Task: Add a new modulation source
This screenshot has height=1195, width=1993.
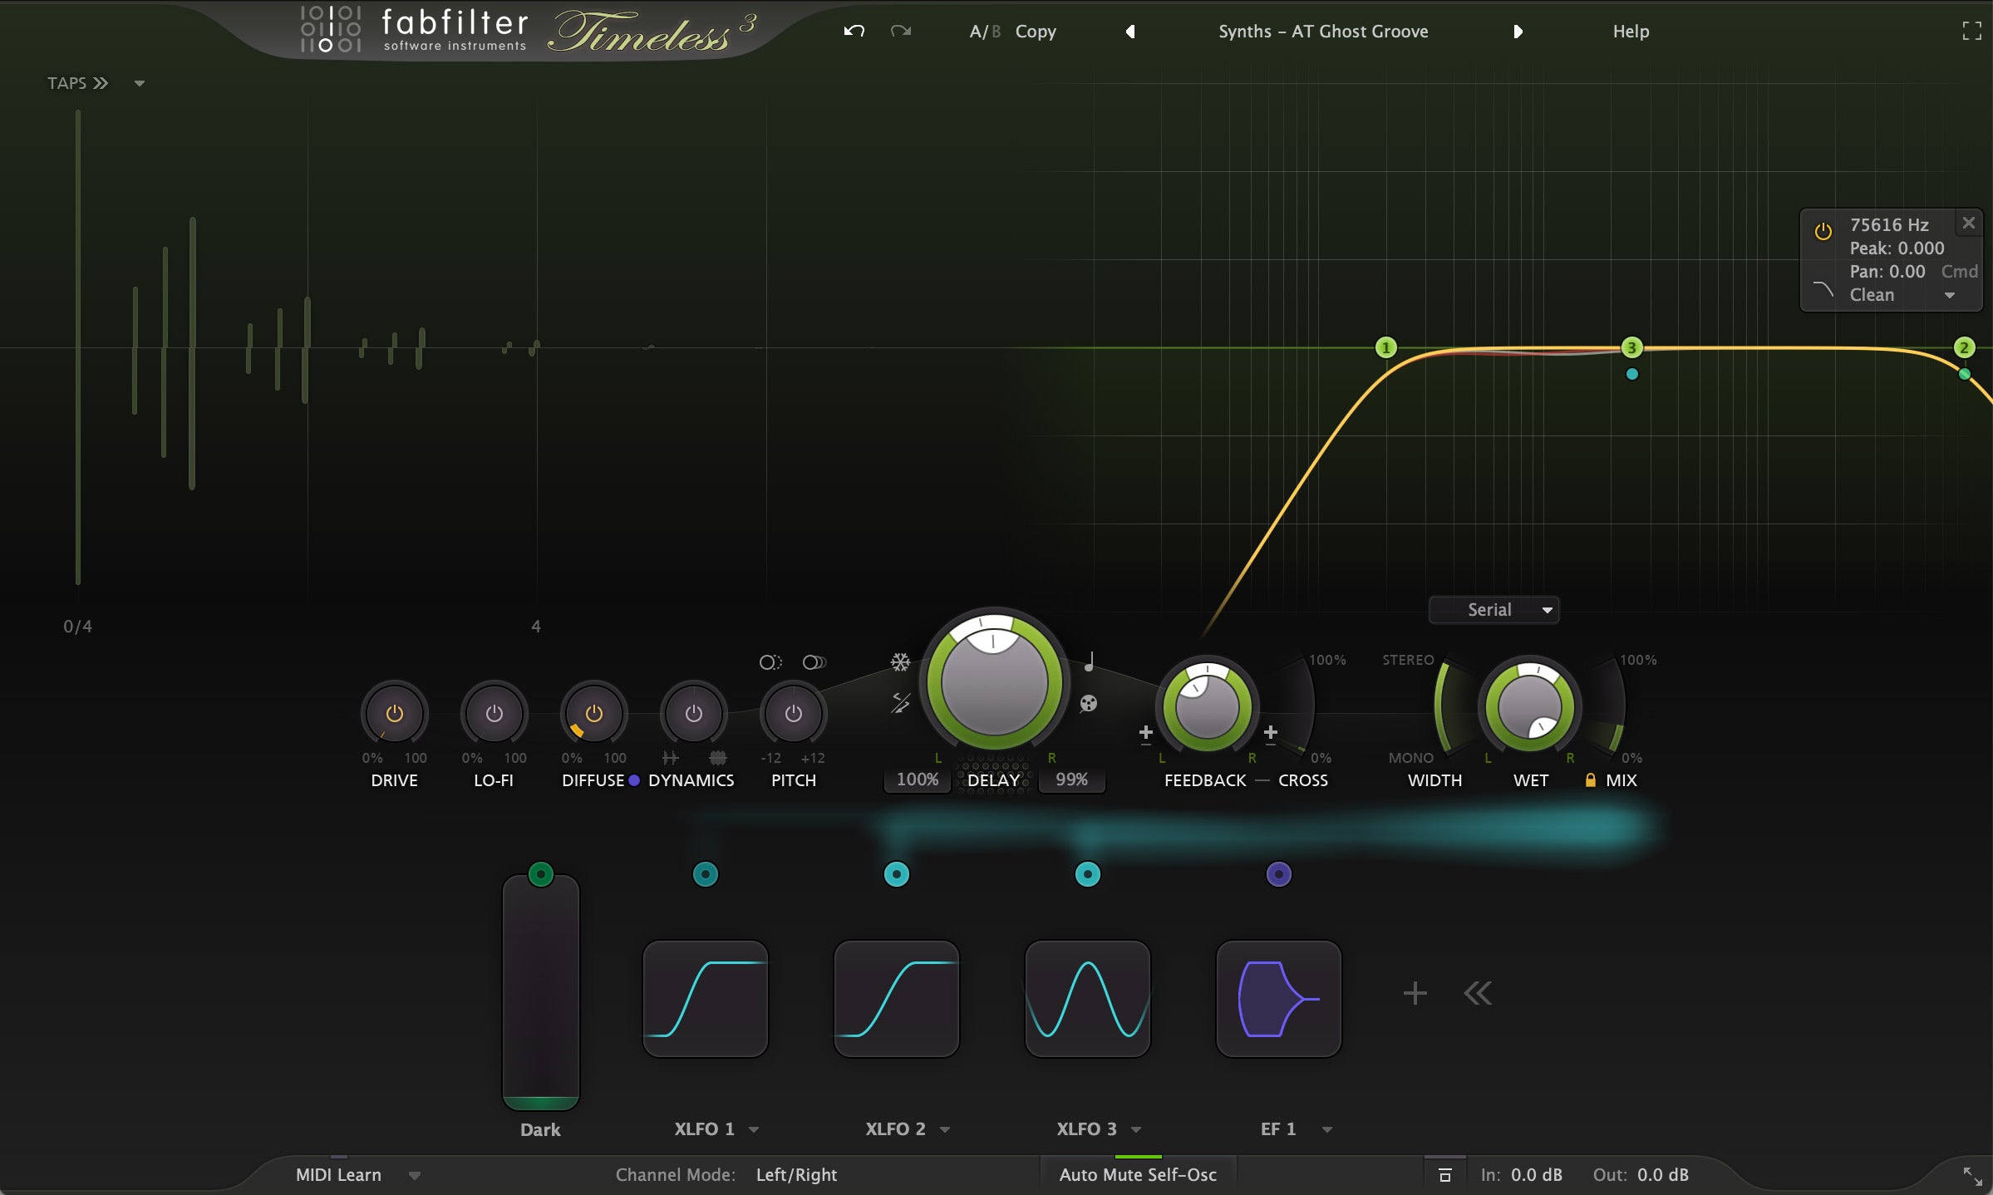Action: (1415, 993)
